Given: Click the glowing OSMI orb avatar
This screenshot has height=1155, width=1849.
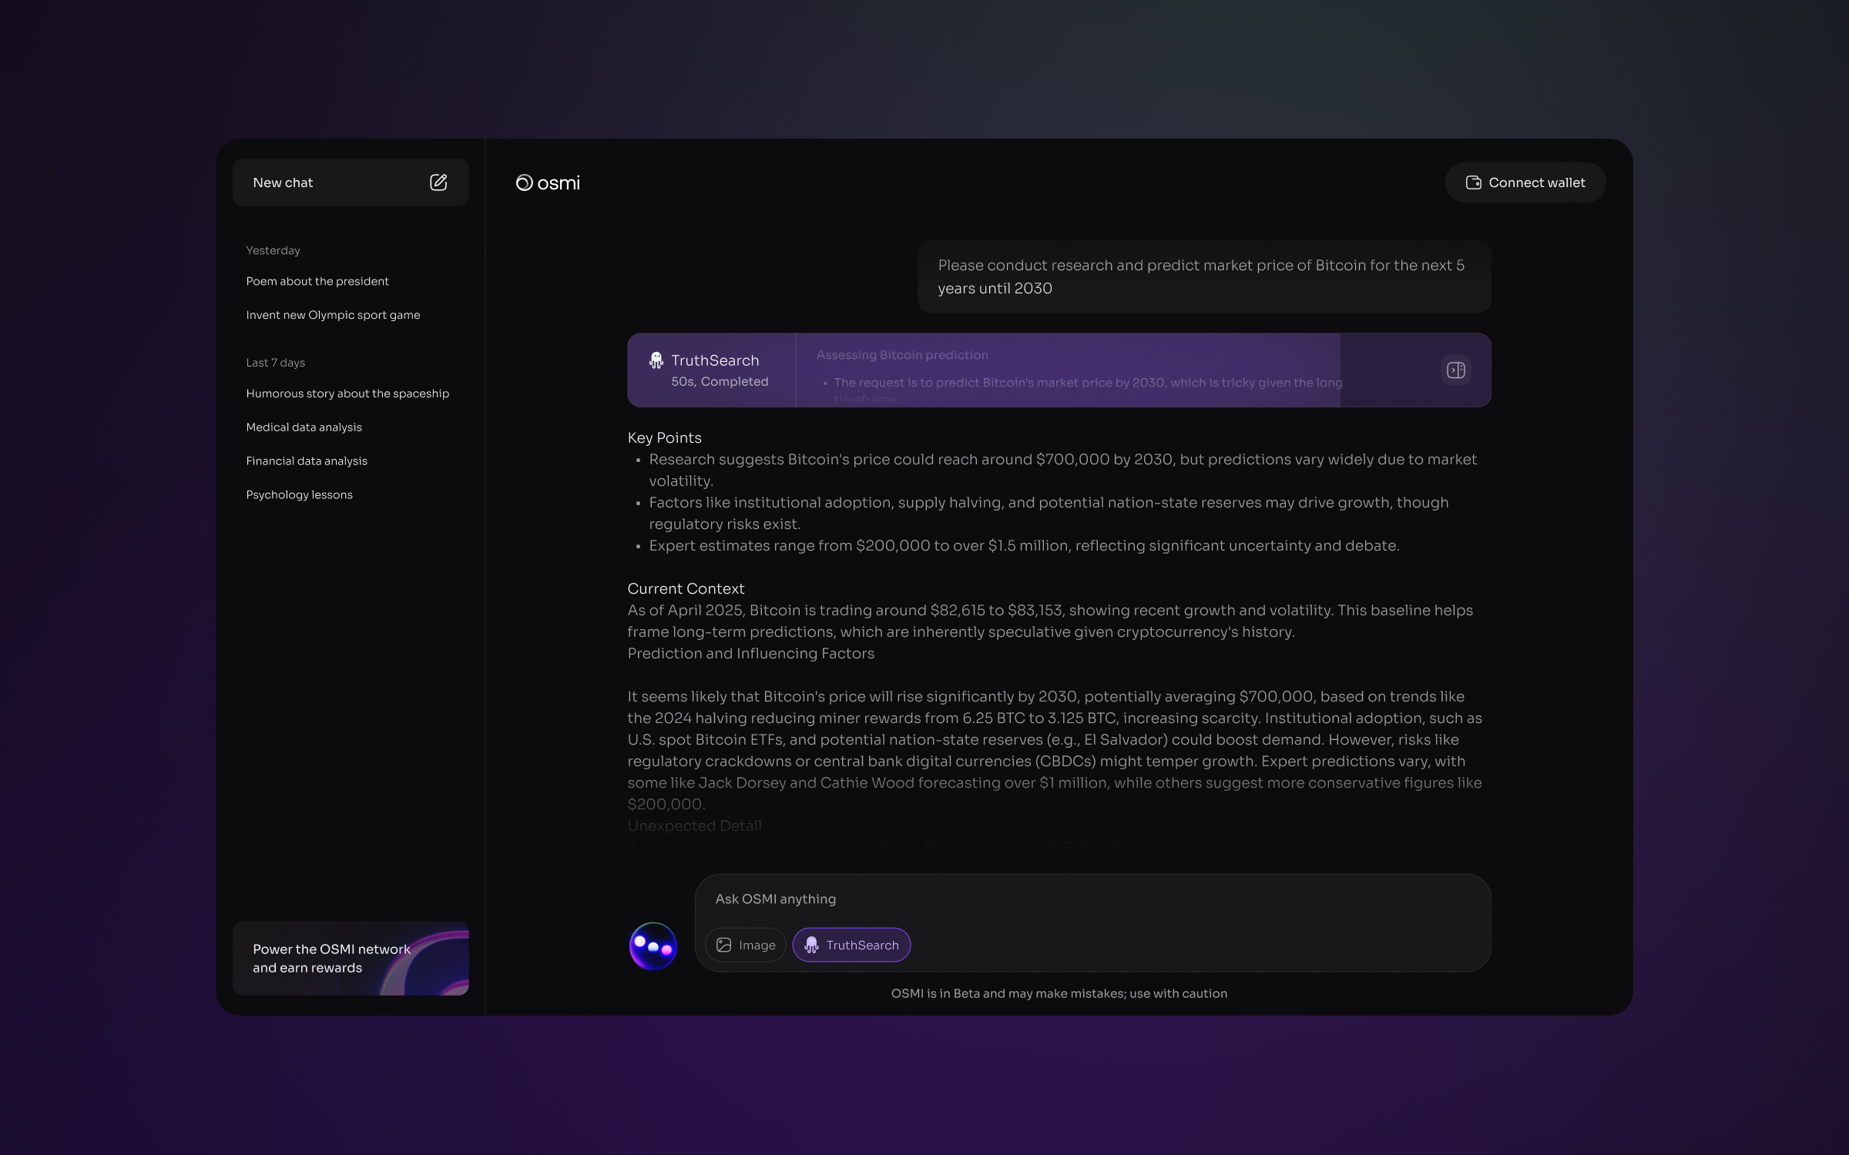Looking at the screenshot, I should (x=652, y=945).
